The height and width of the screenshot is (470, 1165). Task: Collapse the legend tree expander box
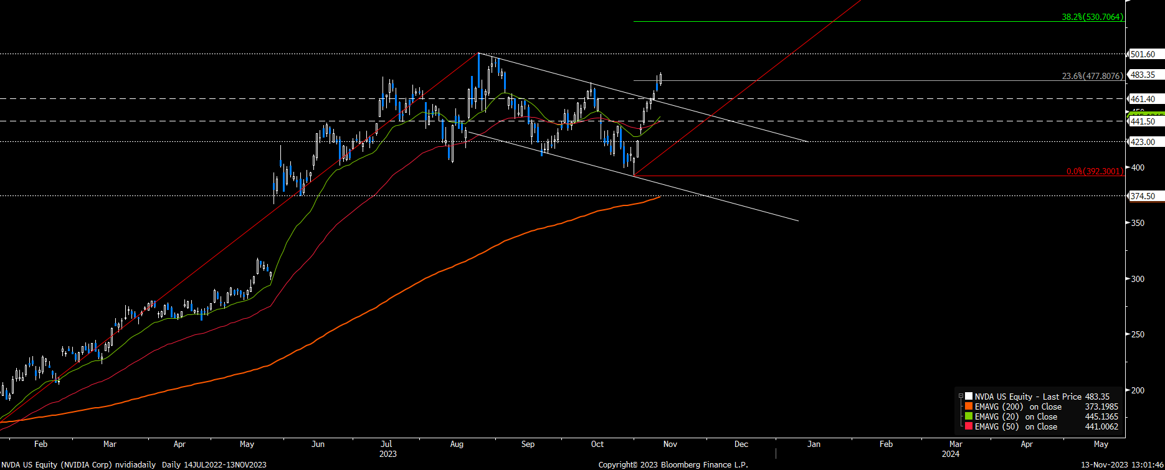(961, 397)
